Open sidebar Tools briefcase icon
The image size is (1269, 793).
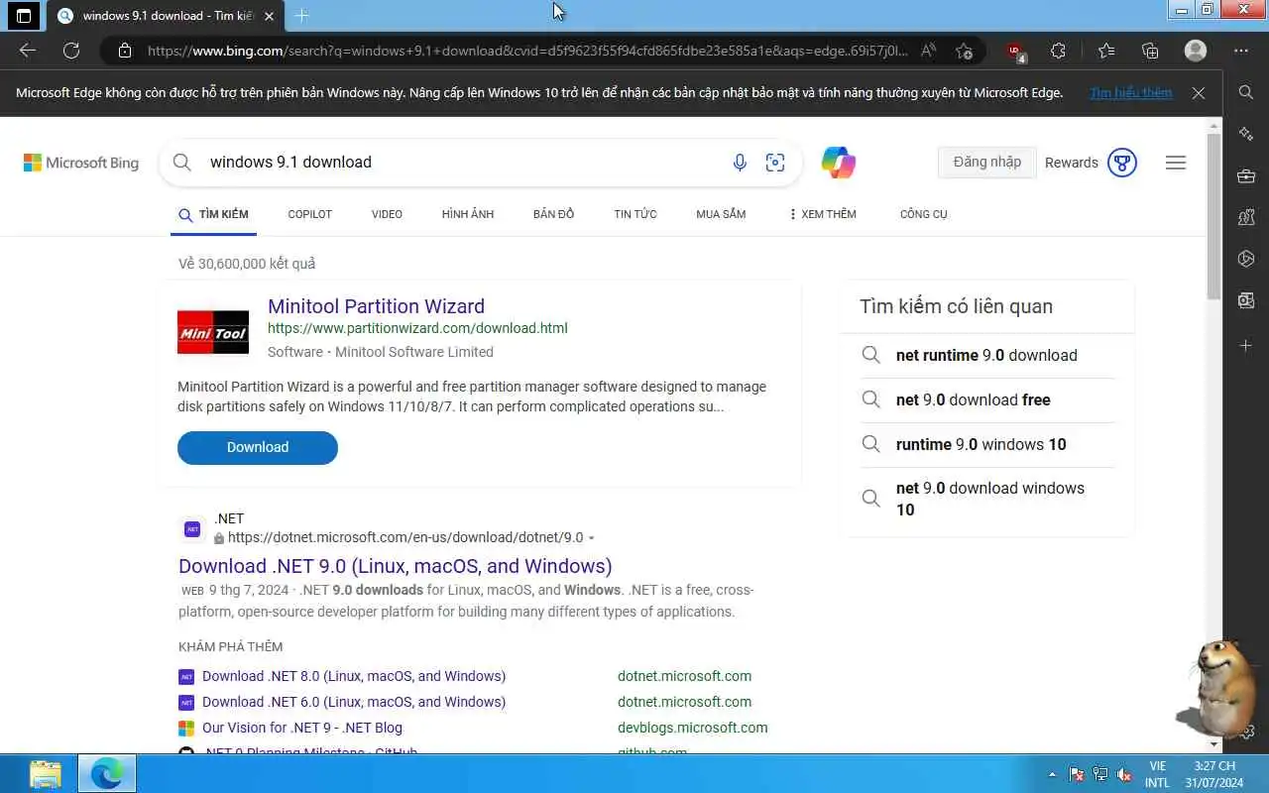point(1246,176)
